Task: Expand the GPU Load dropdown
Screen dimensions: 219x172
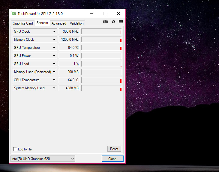Action: coord(54,64)
